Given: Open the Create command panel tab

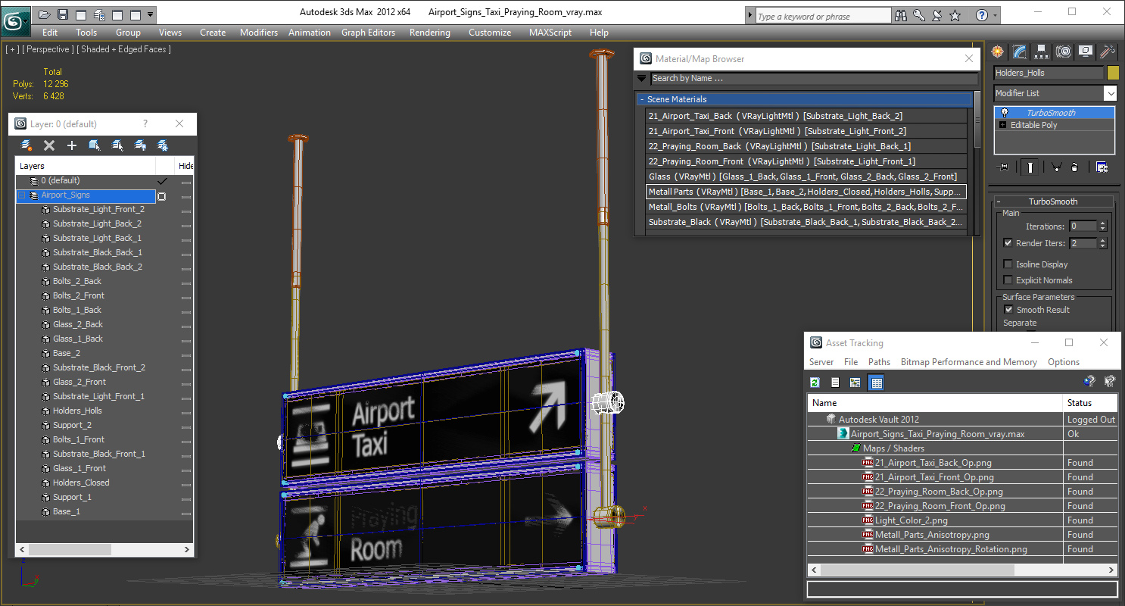Looking at the screenshot, I should pos(998,52).
